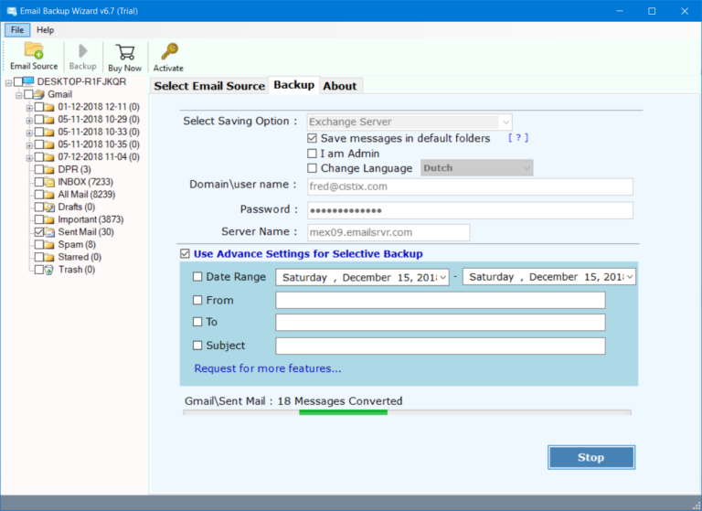Enable the I am Admin checkbox
The width and height of the screenshot is (702, 511).
tap(313, 154)
